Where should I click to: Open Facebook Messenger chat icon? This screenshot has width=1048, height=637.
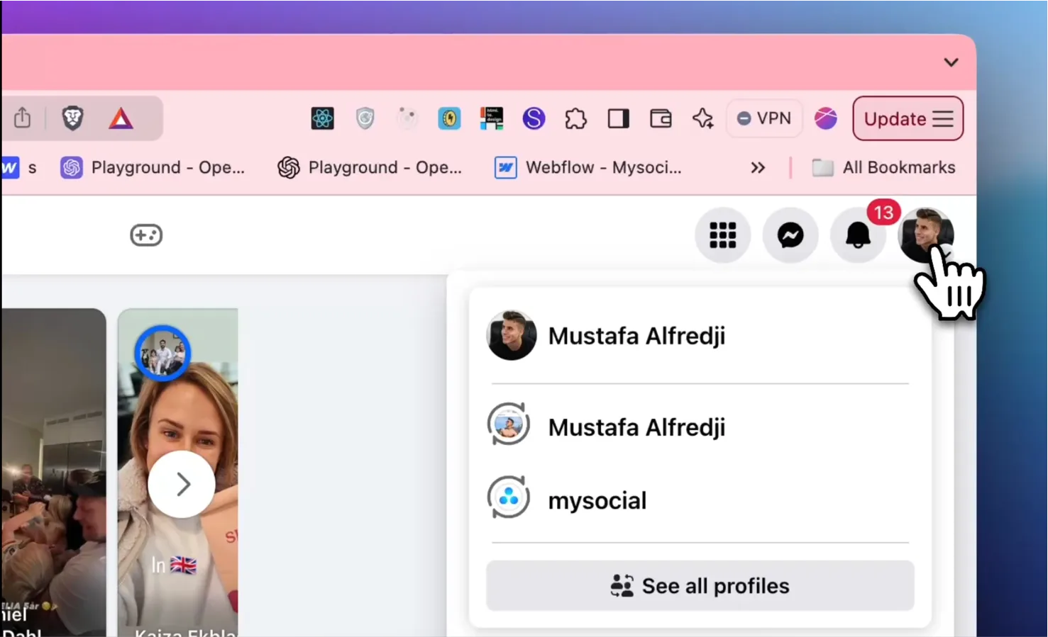(790, 235)
